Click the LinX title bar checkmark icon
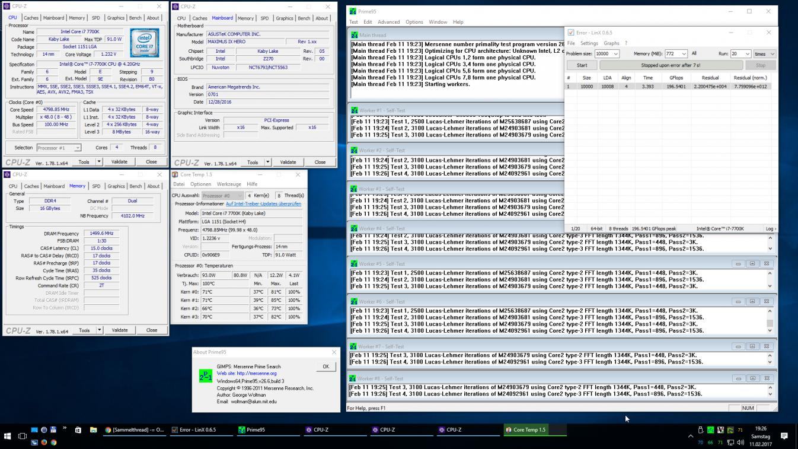The height and width of the screenshot is (449, 798). (570, 33)
